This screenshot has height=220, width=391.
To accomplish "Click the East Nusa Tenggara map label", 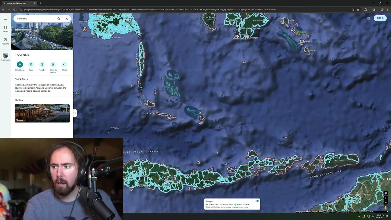I will (169, 178).
